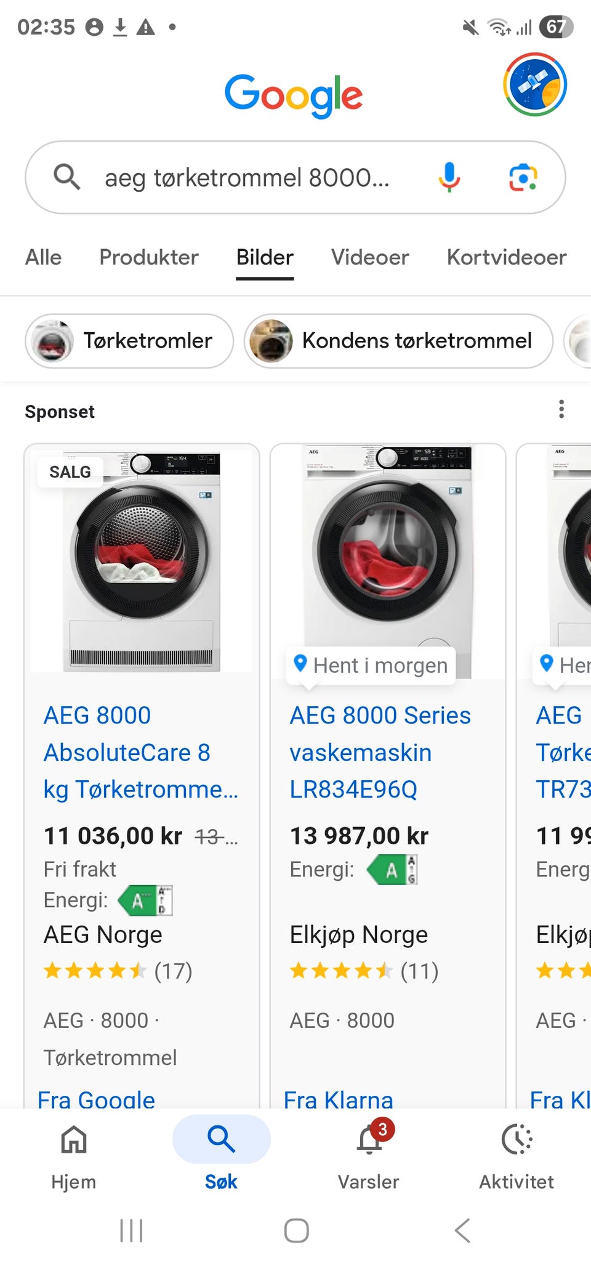Open sponsored section three-dot menu
Viewport: 591px width, 1269px height.
click(561, 409)
